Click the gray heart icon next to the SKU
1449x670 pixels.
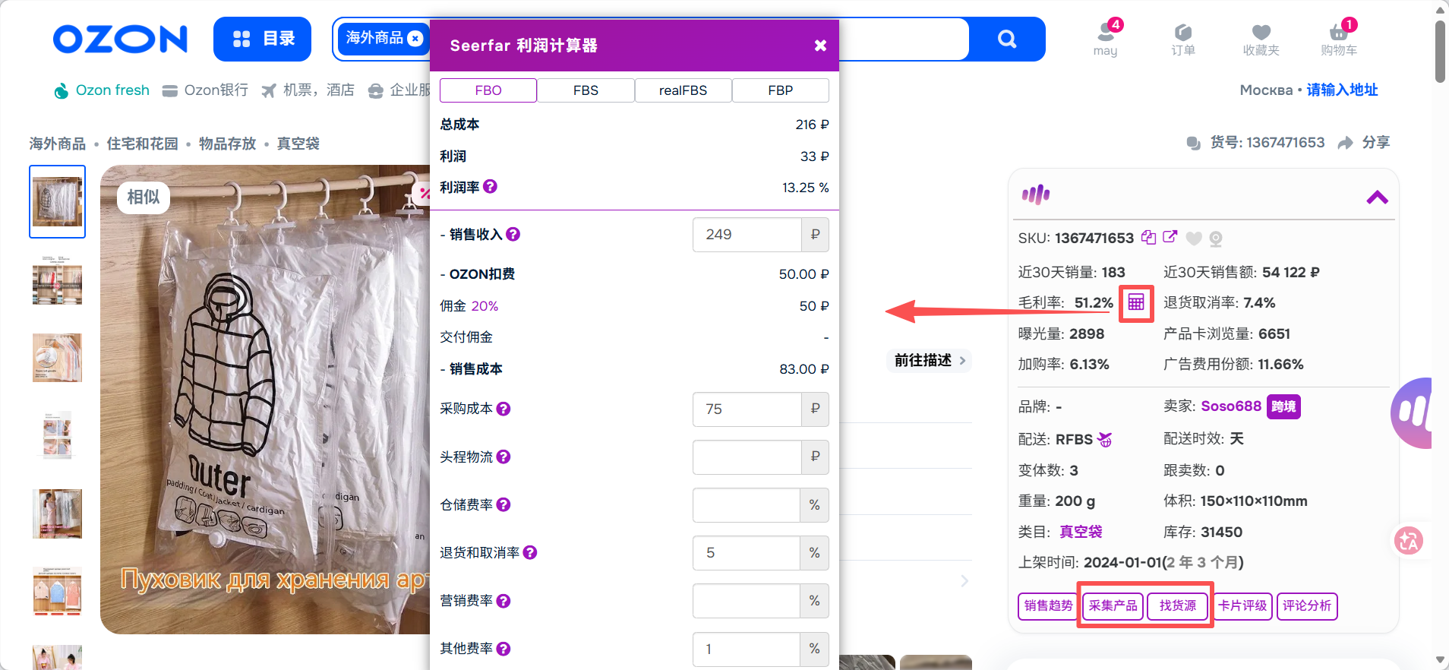click(1194, 239)
